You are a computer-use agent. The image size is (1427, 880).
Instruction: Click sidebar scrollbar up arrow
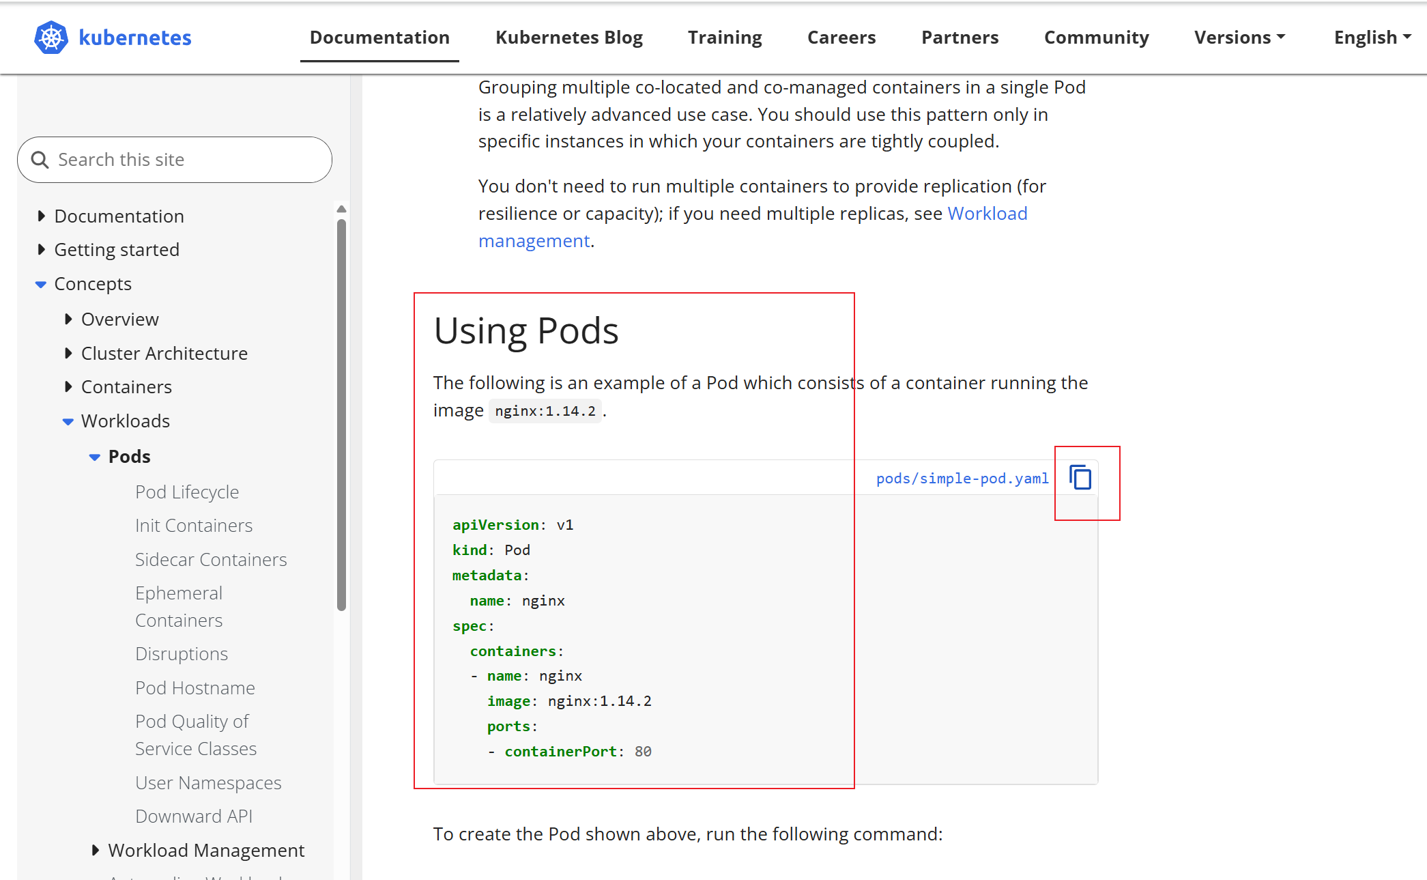[x=342, y=209]
